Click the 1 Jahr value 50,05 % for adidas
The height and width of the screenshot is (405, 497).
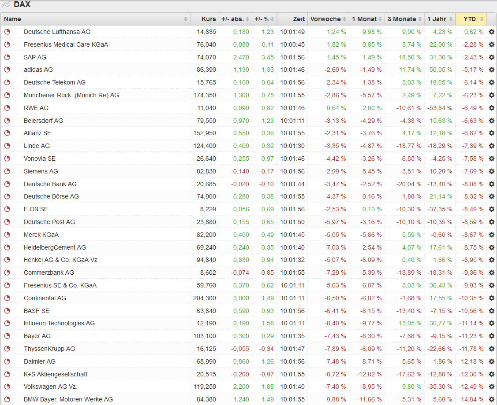click(x=441, y=70)
